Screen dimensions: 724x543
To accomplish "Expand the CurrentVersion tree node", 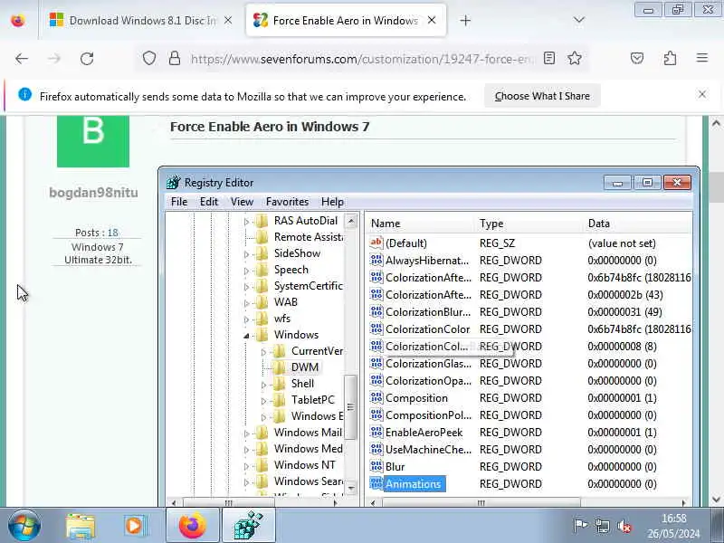I will point(263,352).
